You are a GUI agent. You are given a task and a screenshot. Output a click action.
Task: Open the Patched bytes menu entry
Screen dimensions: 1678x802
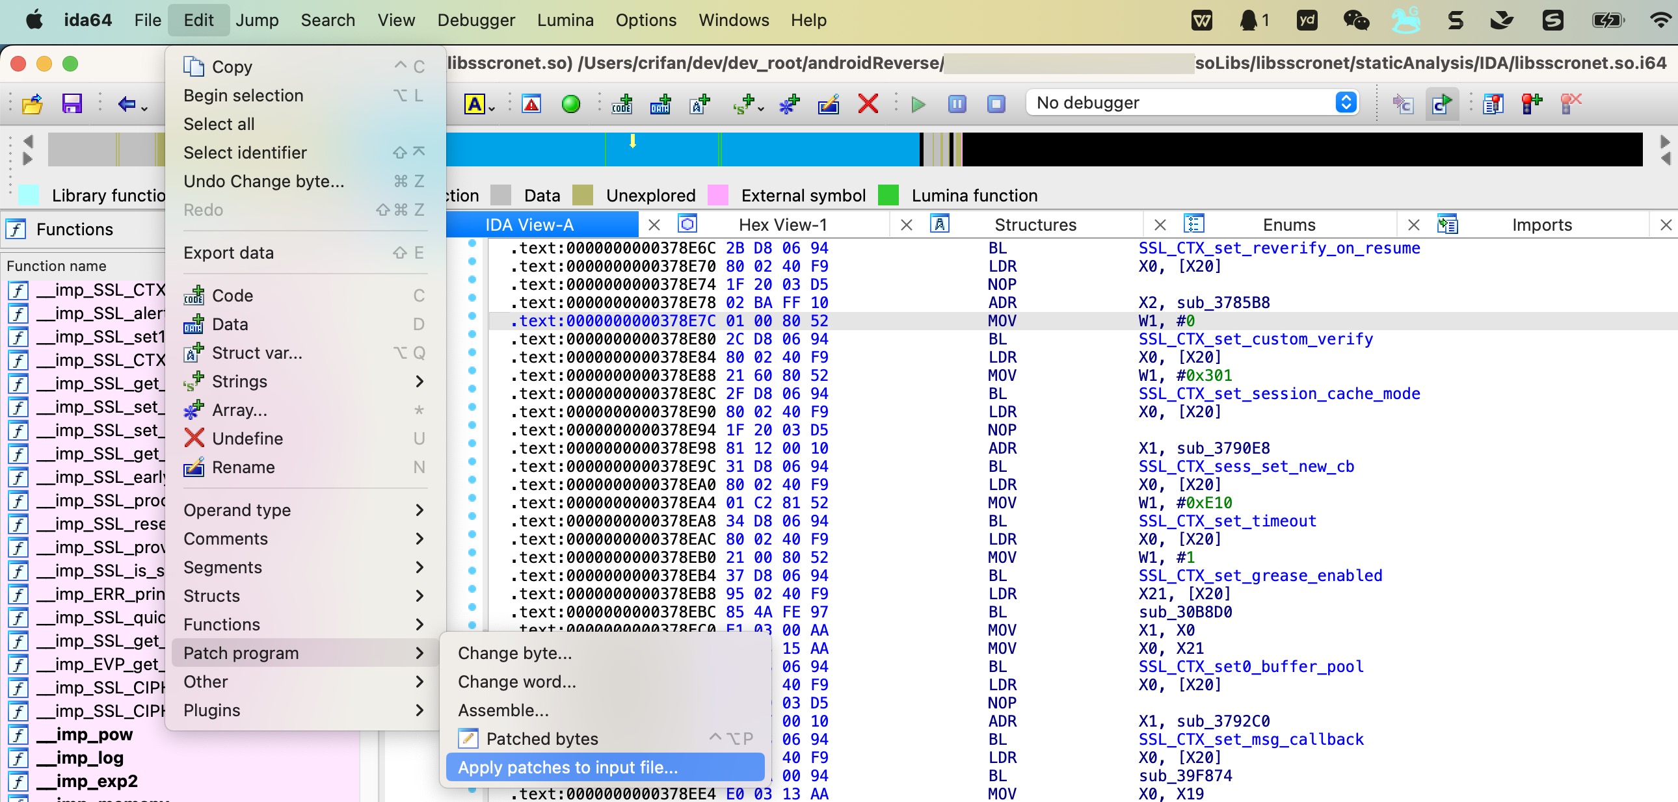605,739
